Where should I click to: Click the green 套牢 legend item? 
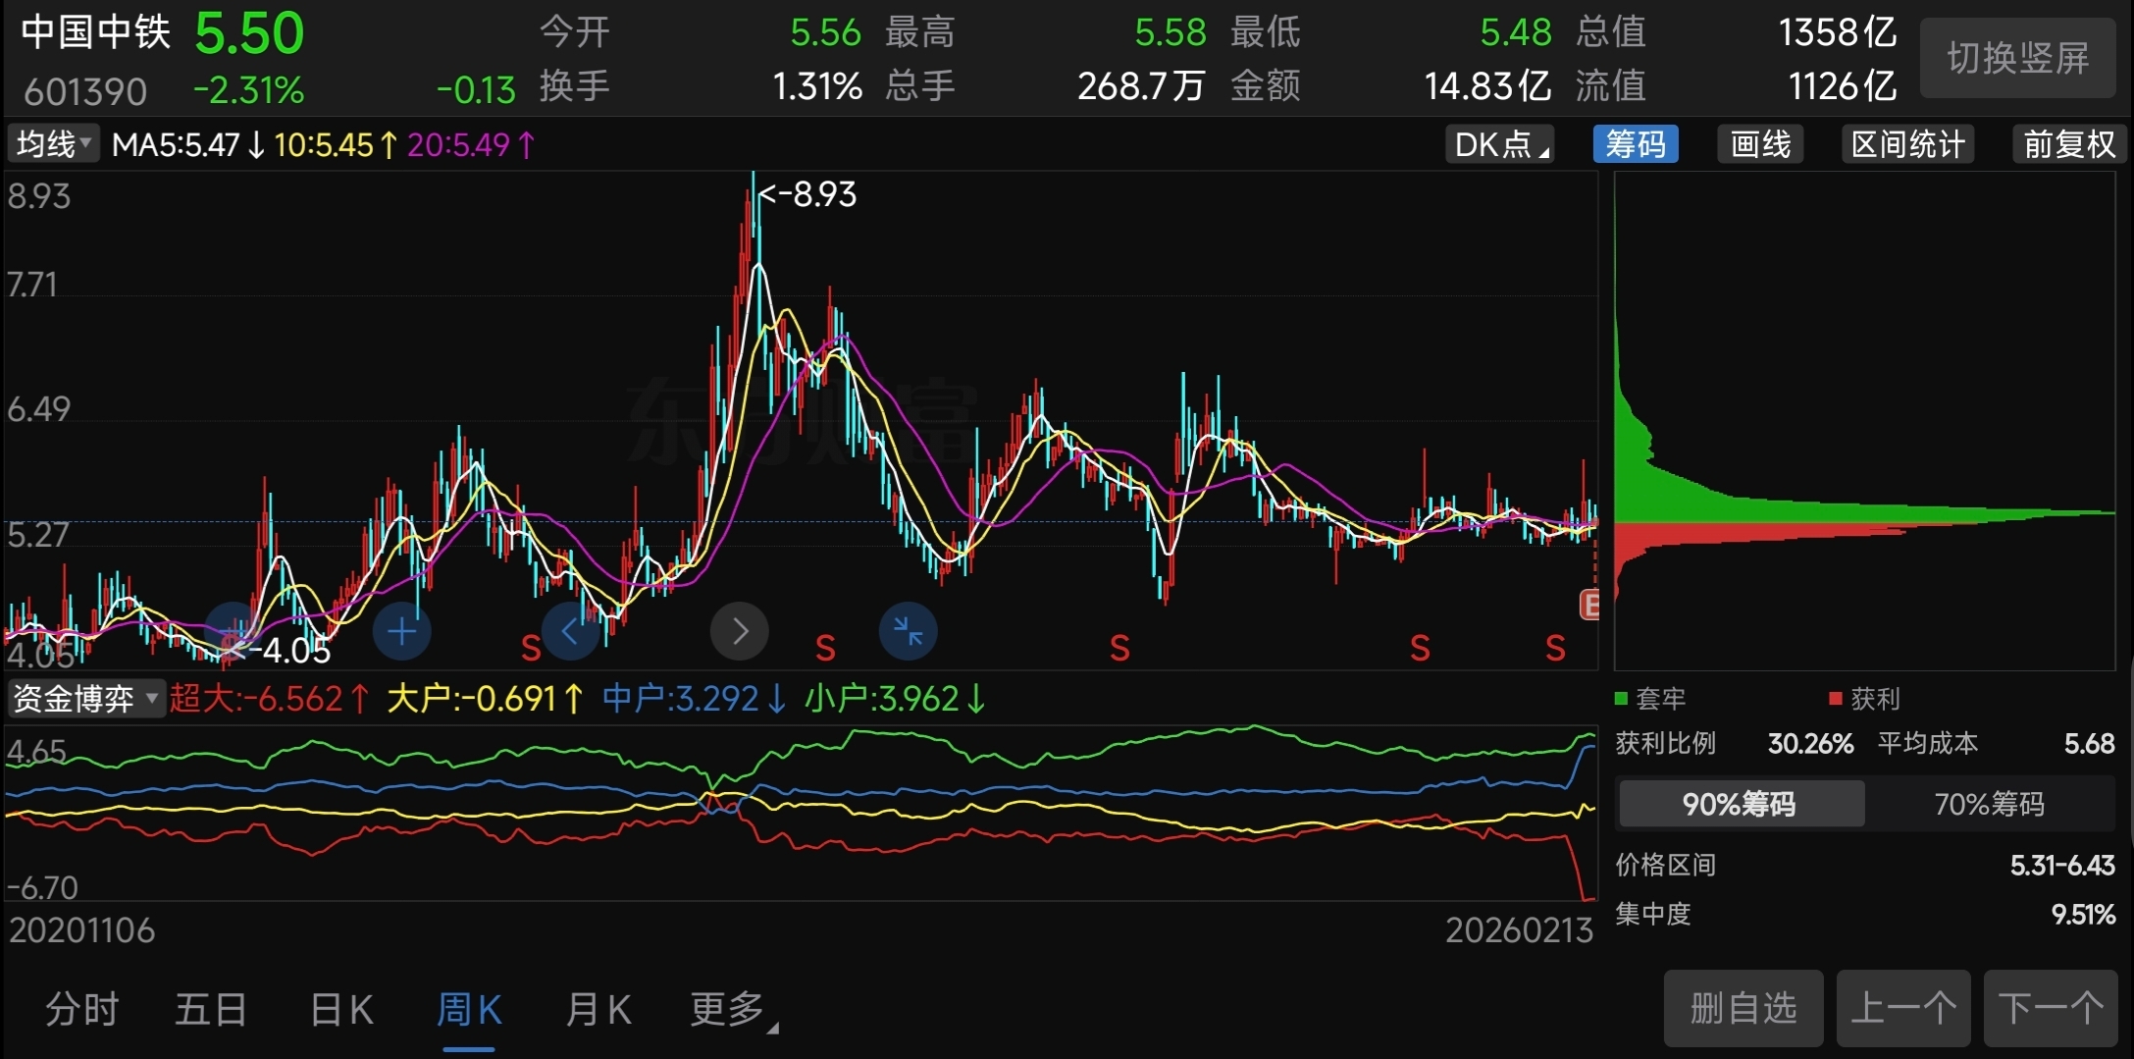[x=1650, y=699]
